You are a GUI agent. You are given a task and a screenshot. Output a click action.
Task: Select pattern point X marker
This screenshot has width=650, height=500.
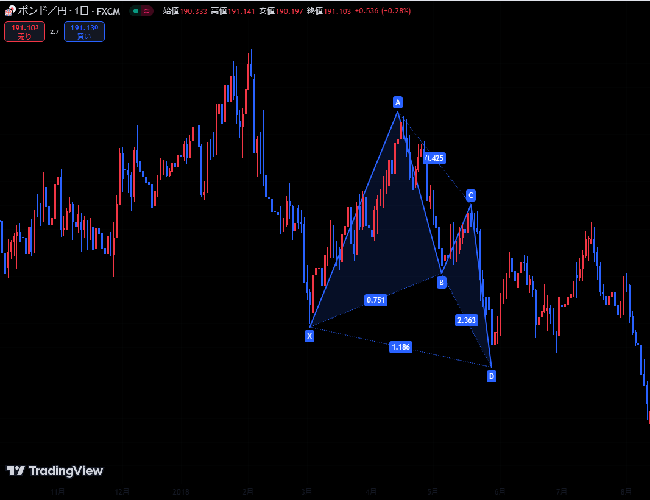[x=309, y=336]
